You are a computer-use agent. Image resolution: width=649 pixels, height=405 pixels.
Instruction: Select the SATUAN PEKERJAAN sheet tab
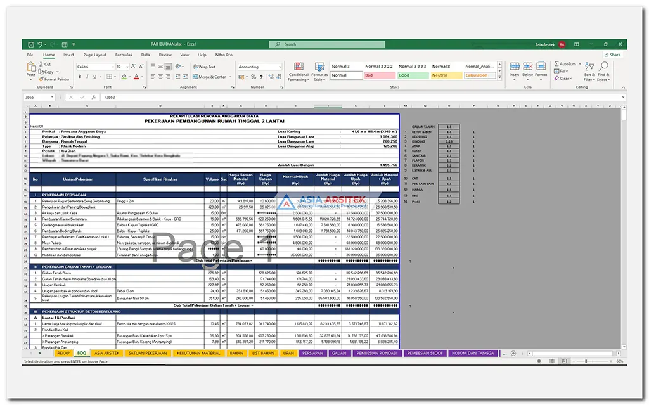(x=148, y=353)
